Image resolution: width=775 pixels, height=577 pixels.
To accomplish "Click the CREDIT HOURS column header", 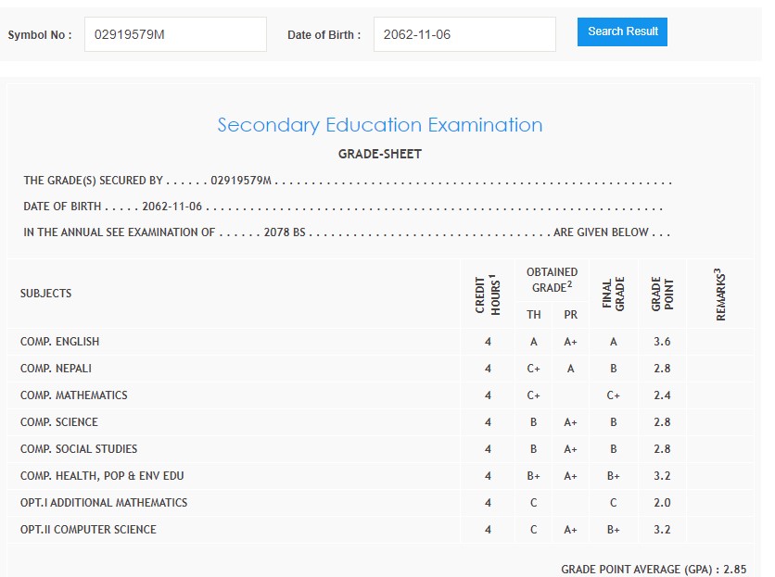I will point(488,294).
